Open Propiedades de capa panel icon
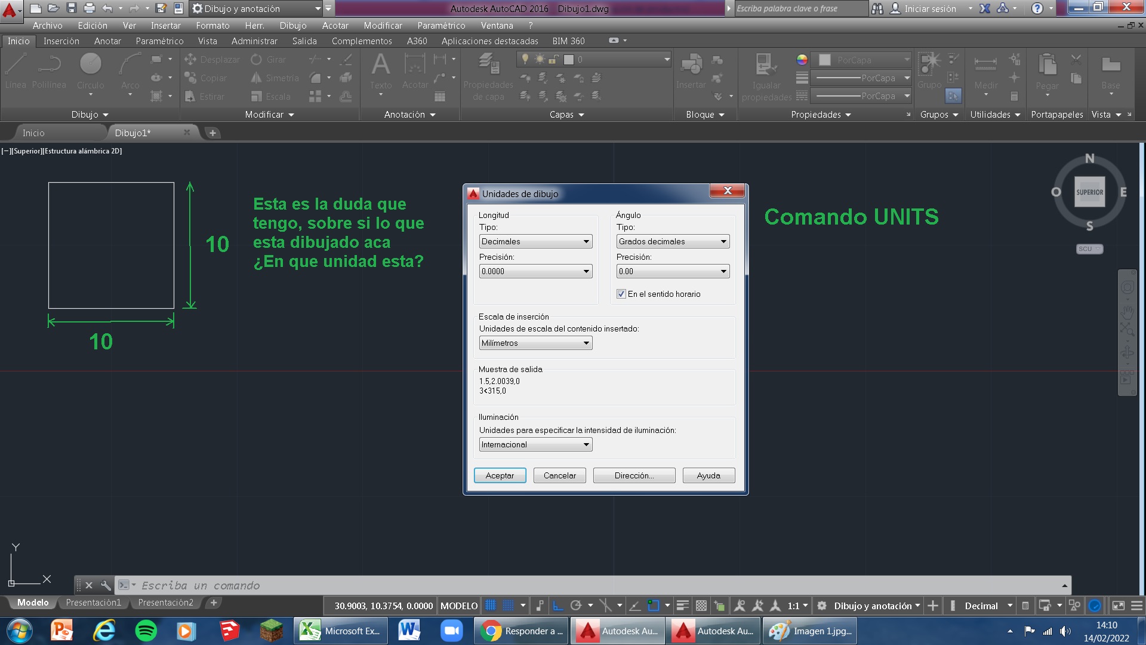The height and width of the screenshot is (645, 1146). point(488,64)
